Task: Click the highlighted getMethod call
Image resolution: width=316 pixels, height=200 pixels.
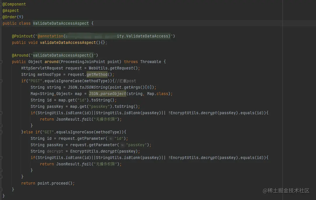Action: click(97, 75)
